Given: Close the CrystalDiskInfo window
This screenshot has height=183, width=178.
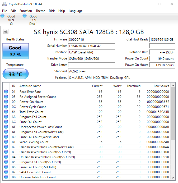Looking at the screenshot, I should click(x=172, y=4).
